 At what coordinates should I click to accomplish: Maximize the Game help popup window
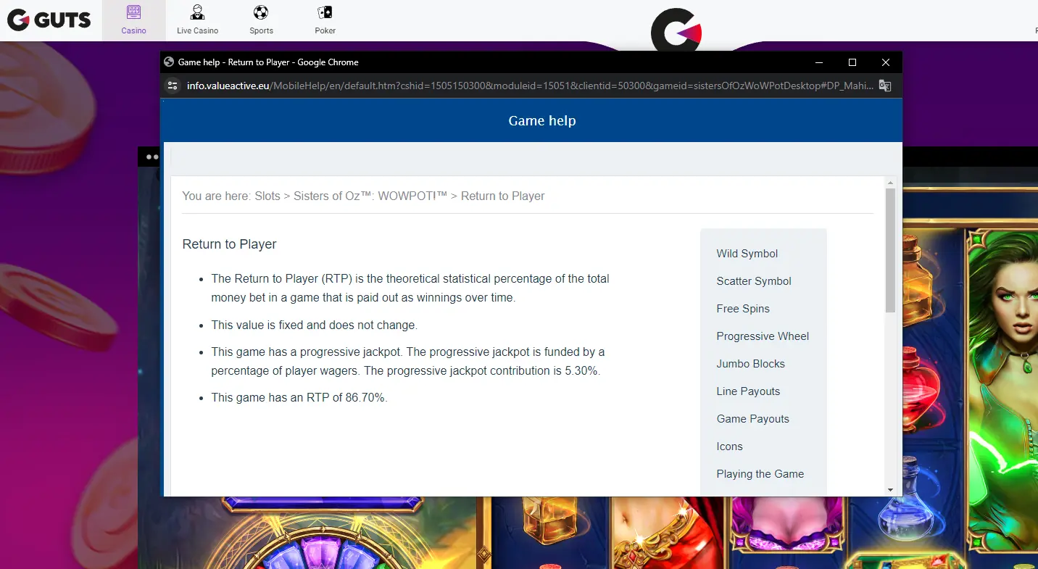[852, 62]
